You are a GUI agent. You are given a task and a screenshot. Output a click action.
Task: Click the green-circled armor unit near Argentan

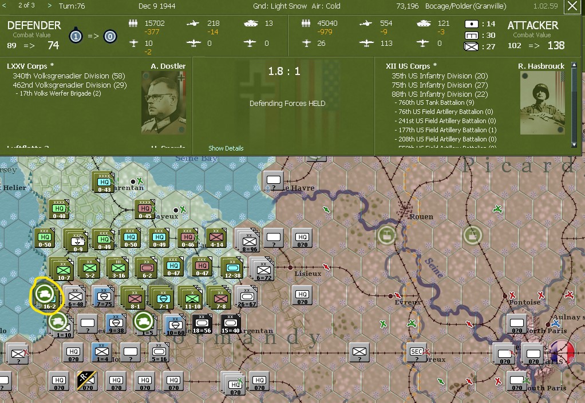point(143,322)
